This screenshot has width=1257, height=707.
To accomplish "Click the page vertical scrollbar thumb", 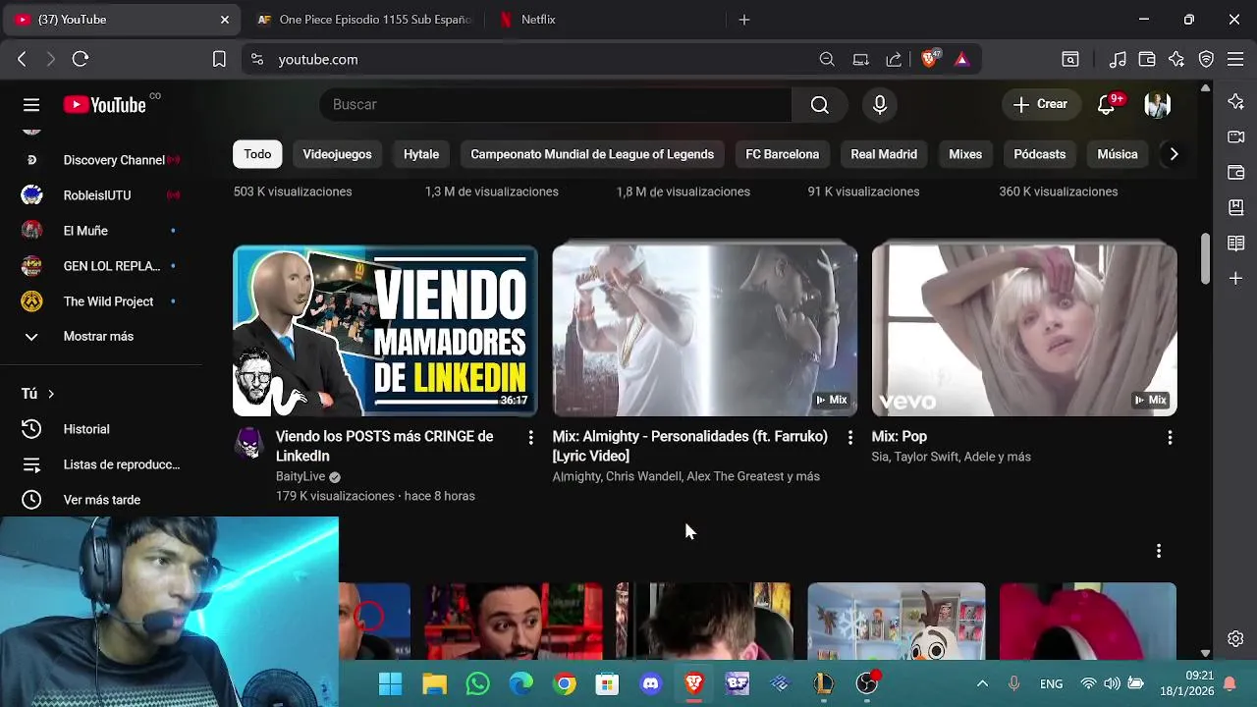I will tap(1205, 259).
